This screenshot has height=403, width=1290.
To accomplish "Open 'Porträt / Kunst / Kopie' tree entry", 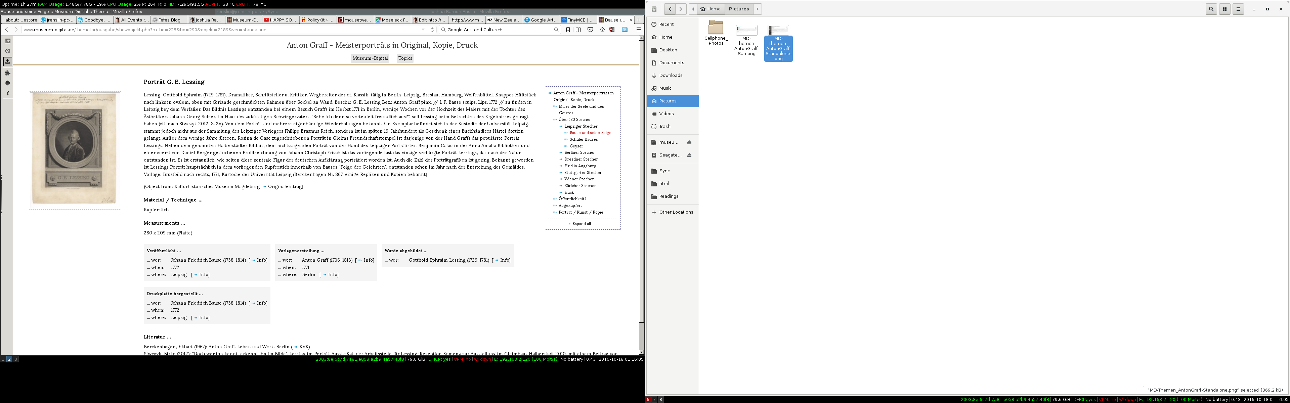I will [x=581, y=212].
